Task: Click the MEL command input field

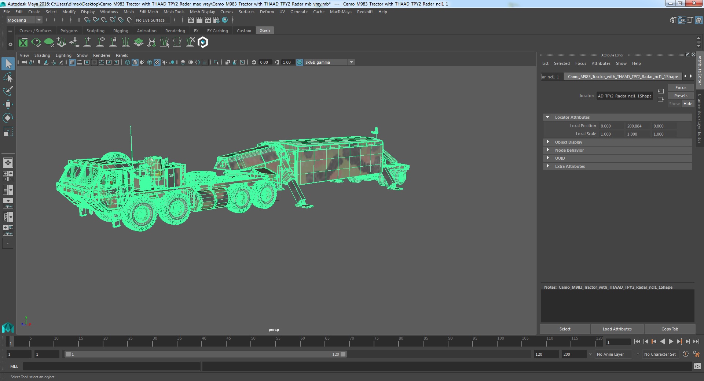Action: (x=111, y=366)
